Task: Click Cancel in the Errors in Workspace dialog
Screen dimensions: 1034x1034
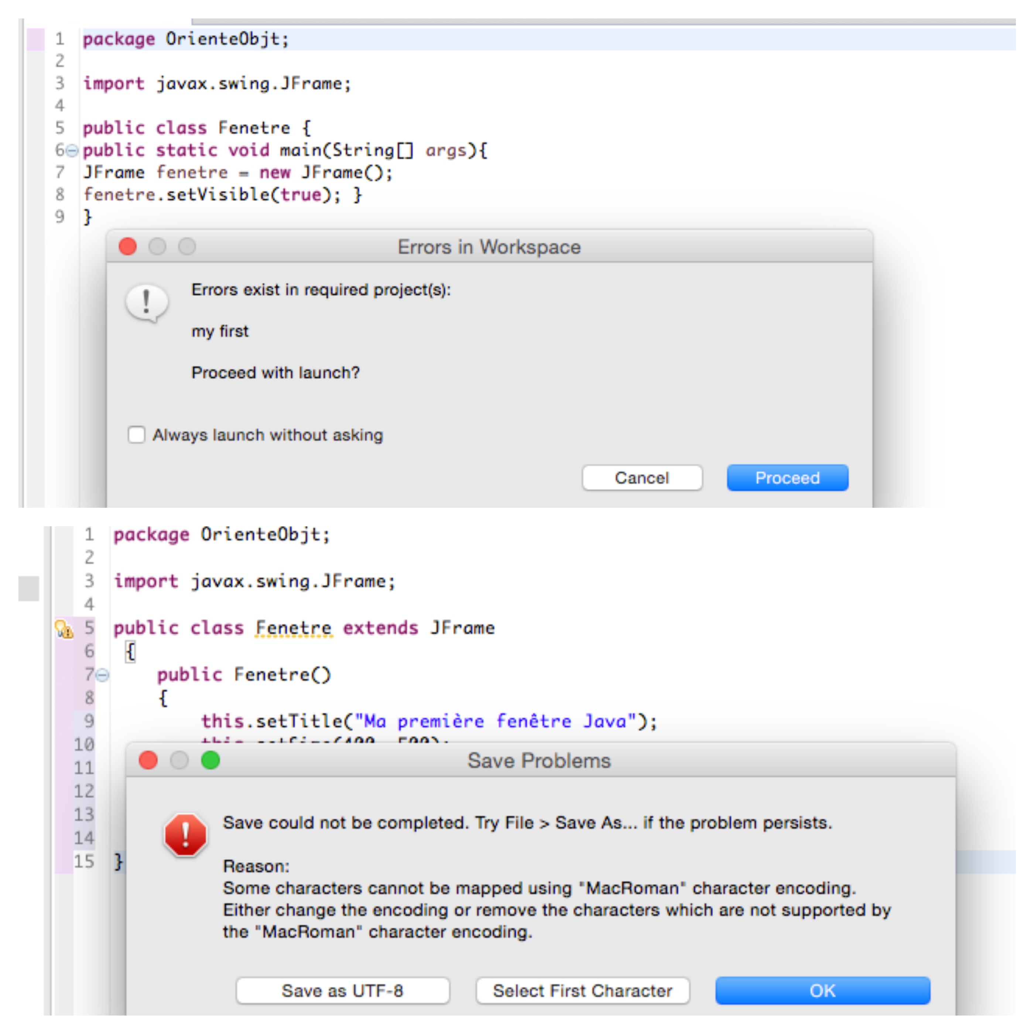Action: [642, 477]
